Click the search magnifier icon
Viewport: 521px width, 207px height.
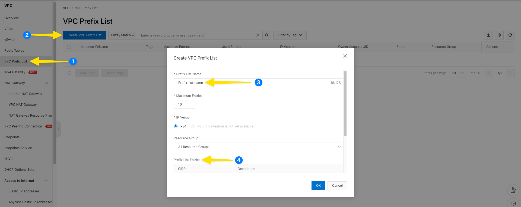(x=266, y=35)
